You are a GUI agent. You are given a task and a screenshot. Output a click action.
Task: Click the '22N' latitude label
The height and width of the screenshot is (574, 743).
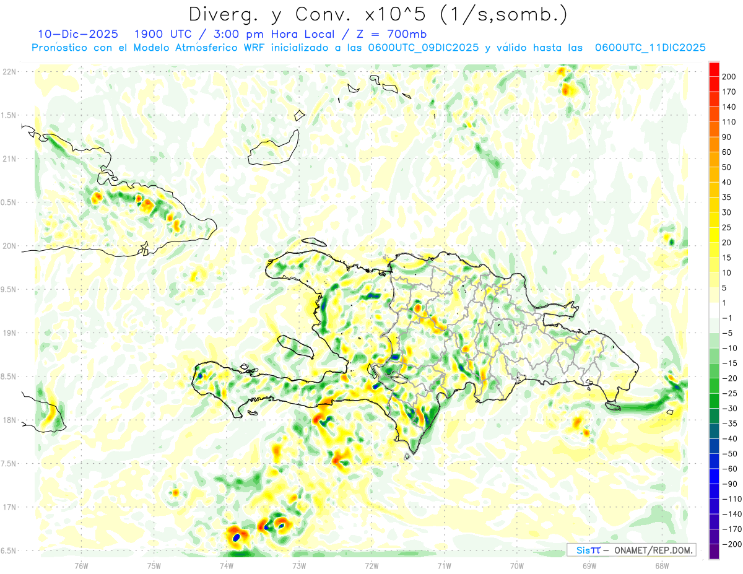pos(9,72)
